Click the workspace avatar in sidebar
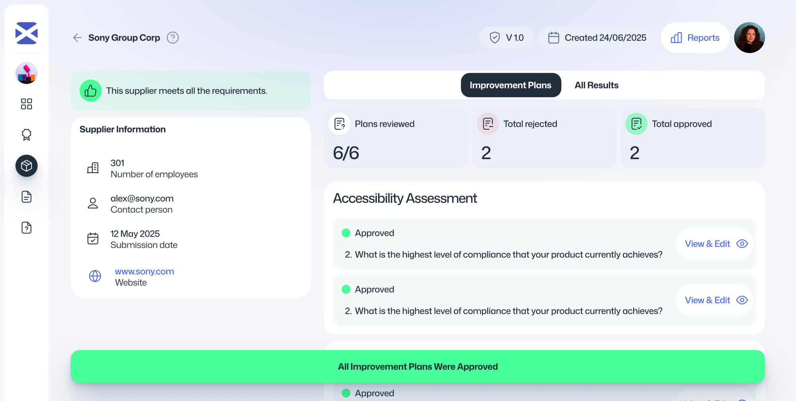Screen dimensions: 796x401 pyautogui.click(x=26, y=73)
